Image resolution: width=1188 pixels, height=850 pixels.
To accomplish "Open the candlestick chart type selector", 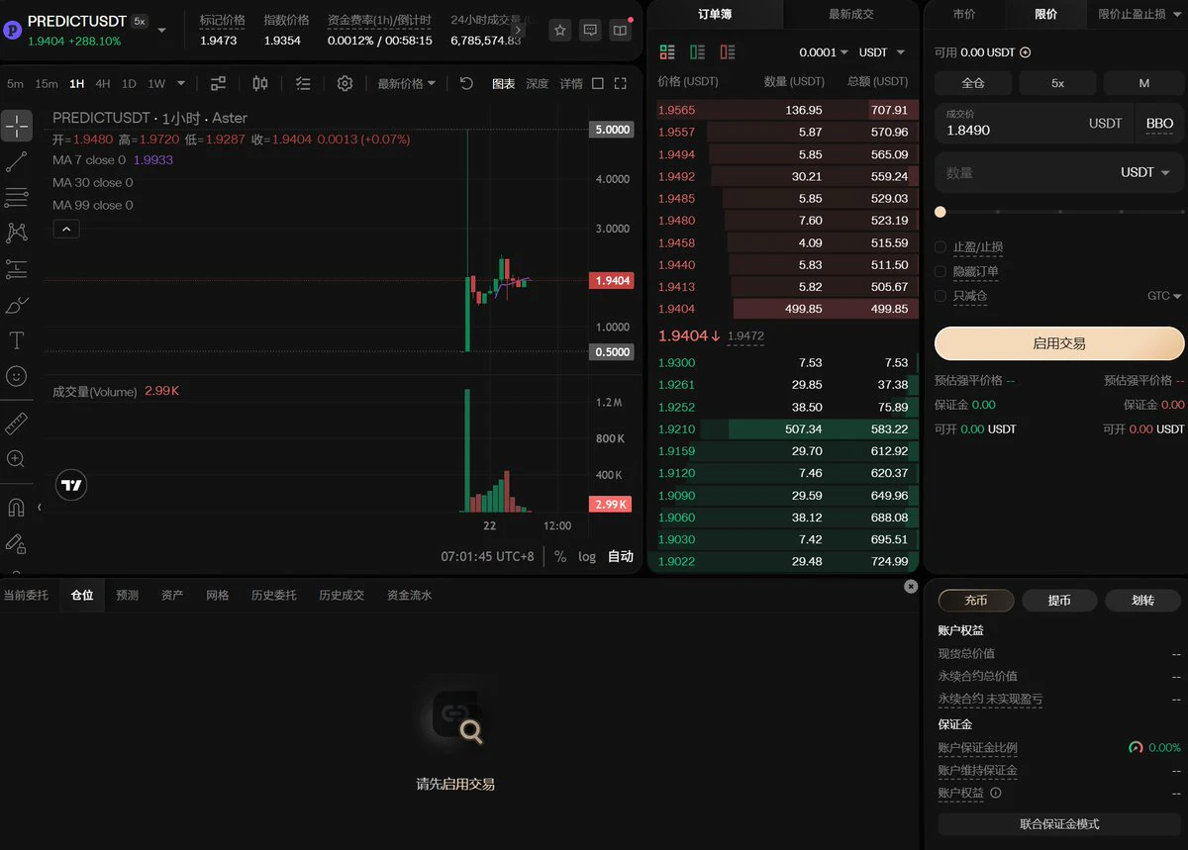I will coord(260,84).
